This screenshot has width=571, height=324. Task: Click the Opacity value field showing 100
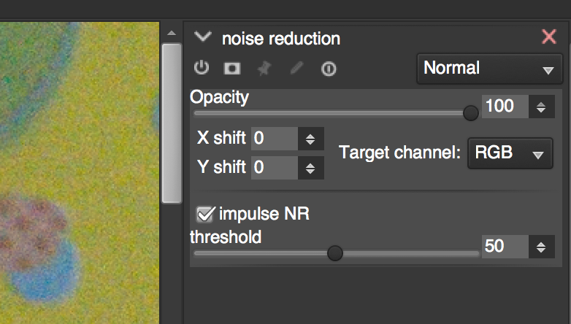click(505, 107)
